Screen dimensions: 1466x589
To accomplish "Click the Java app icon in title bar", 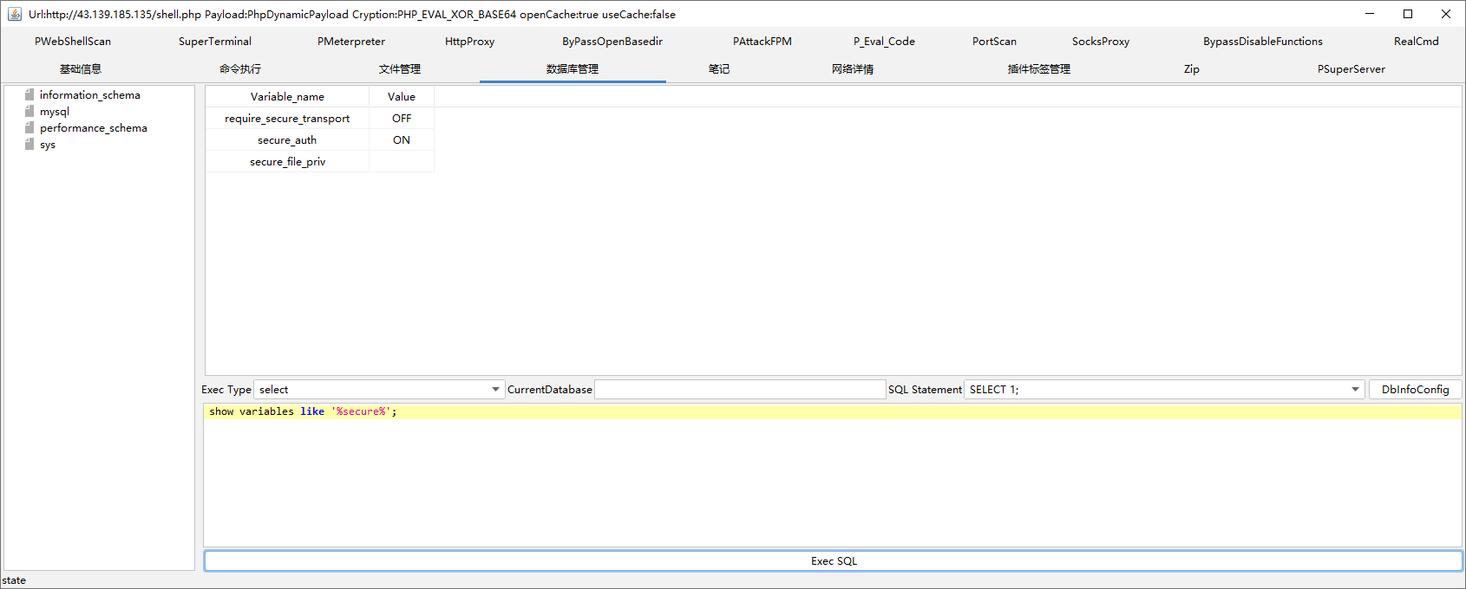I will click(x=14, y=14).
